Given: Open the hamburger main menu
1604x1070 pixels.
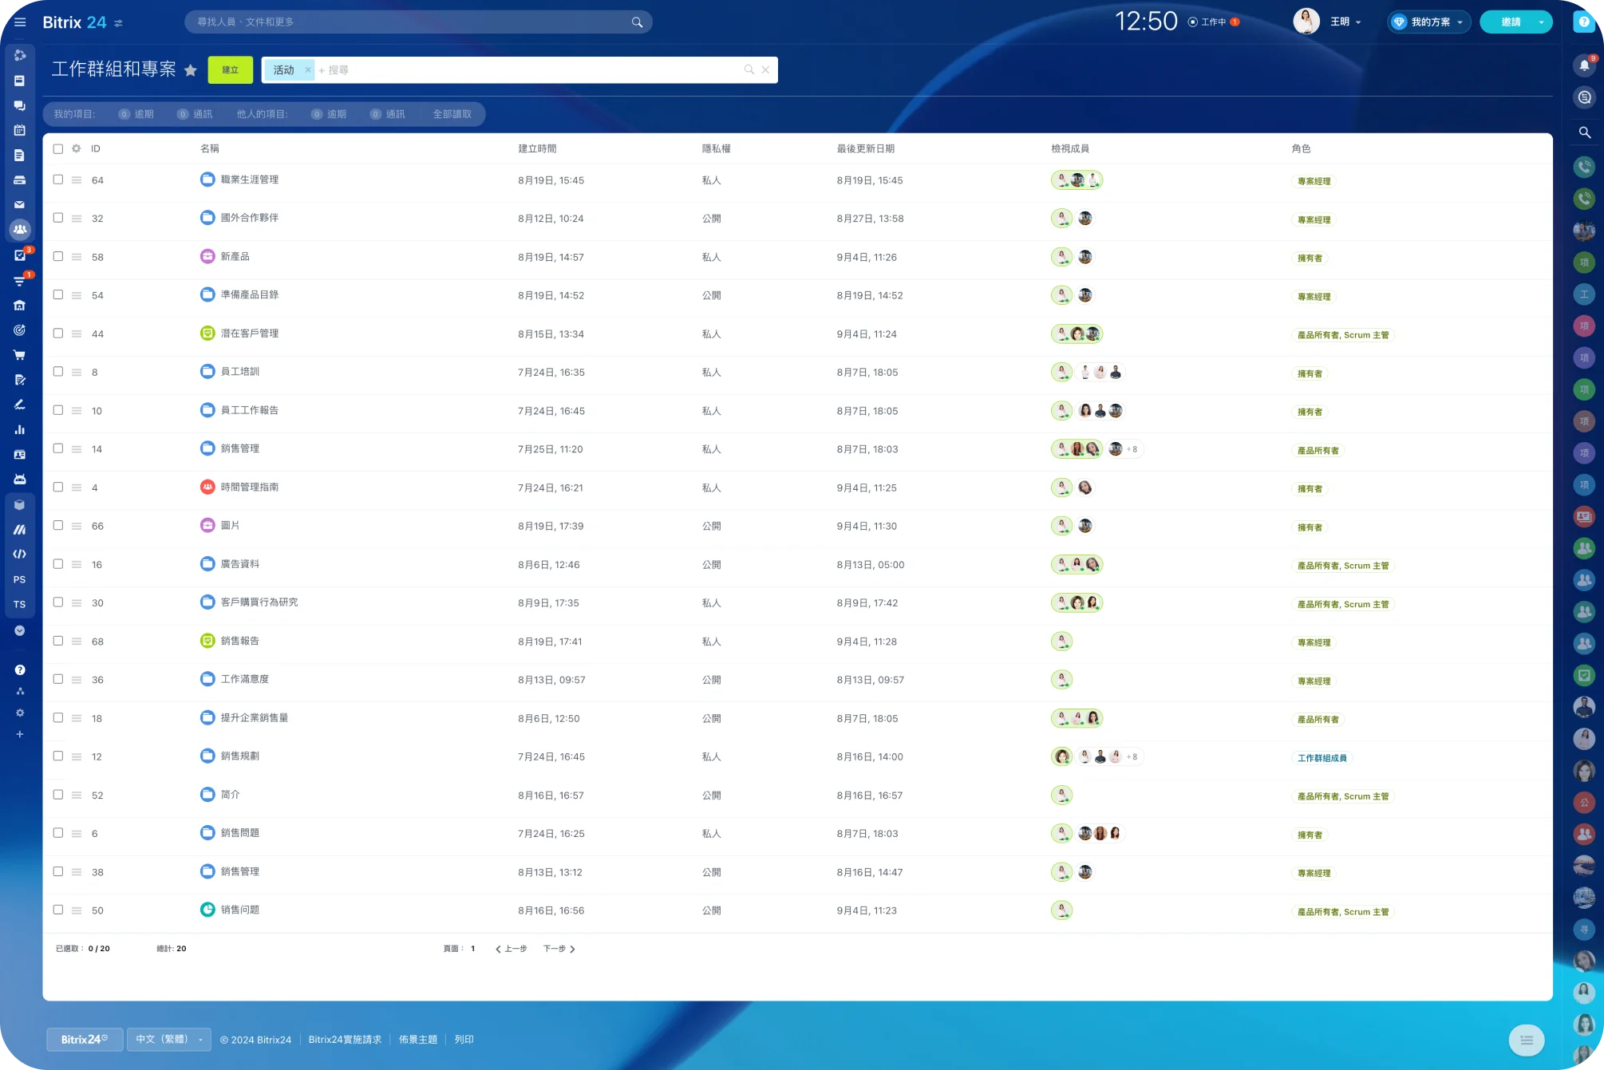Looking at the screenshot, I should coord(20,22).
